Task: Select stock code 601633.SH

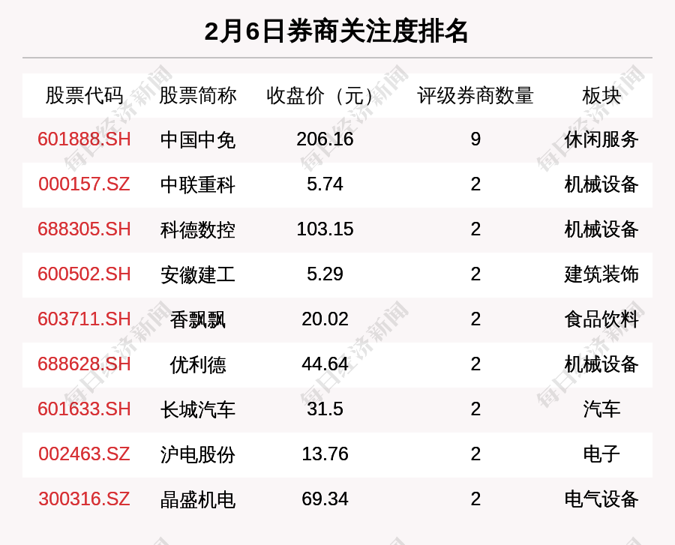Action: click(84, 409)
